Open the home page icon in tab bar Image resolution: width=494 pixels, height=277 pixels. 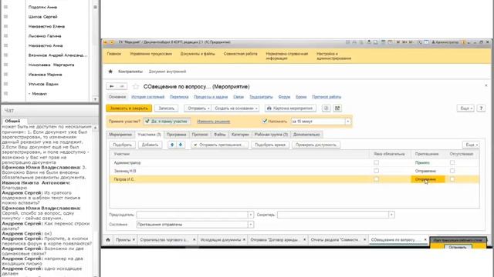pyautogui.click(x=108, y=239)
